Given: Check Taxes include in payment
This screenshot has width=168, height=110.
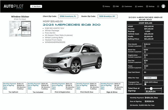Looking at the screenshot, I should tap(145, 68).
